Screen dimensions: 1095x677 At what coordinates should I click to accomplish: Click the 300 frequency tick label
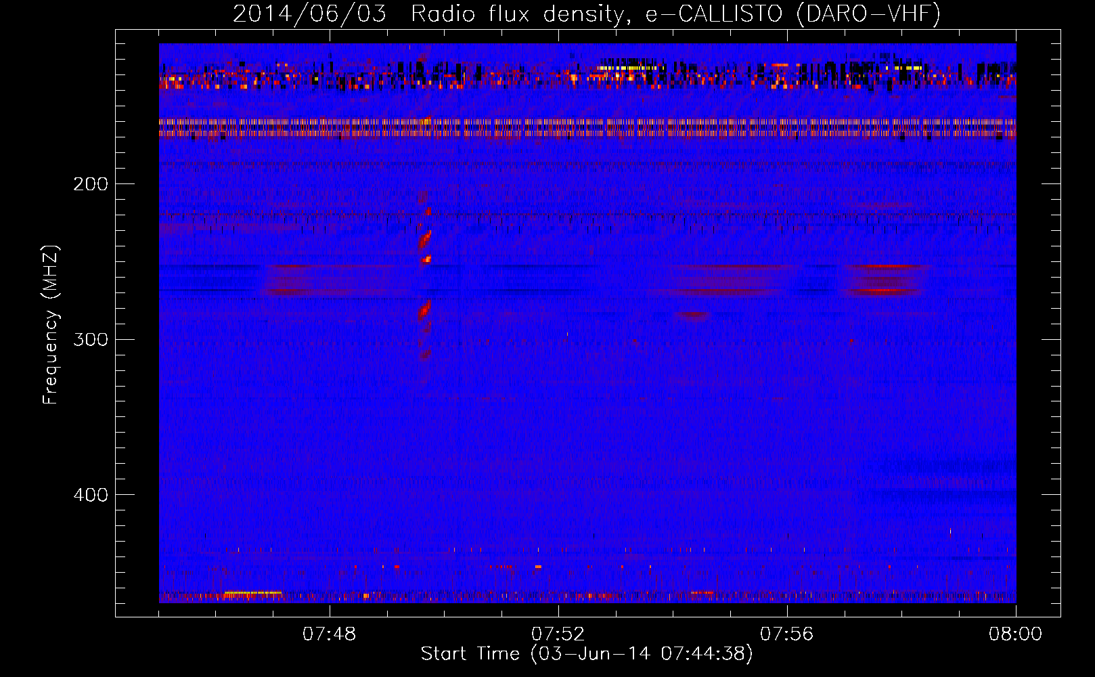(91, 339)
